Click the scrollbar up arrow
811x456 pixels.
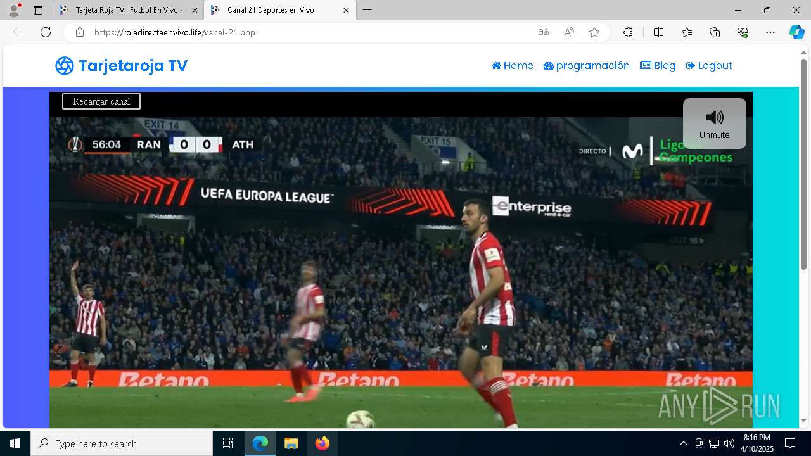pyautogui.click(x=803, y=52)
